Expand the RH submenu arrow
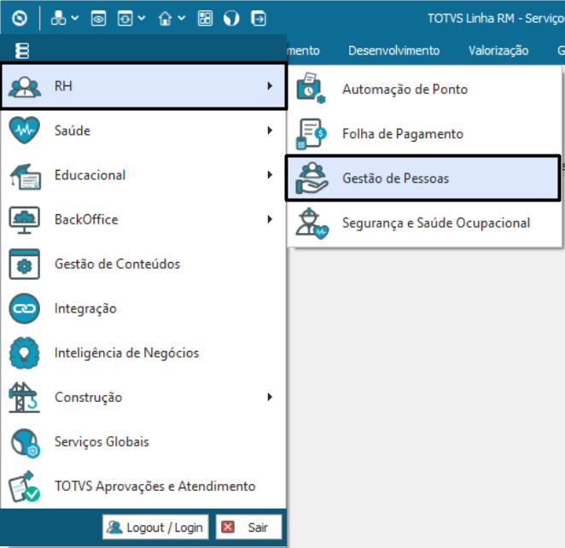Screen dimensions: 565x548 pyautogui.click(x=270, y=85)
